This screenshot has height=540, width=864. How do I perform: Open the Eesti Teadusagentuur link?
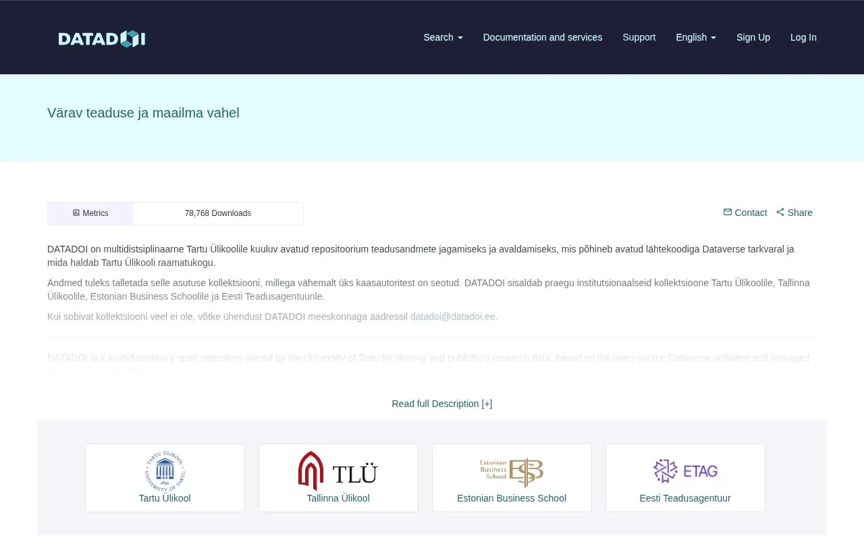pyautogui.click(x=685, y=498)
